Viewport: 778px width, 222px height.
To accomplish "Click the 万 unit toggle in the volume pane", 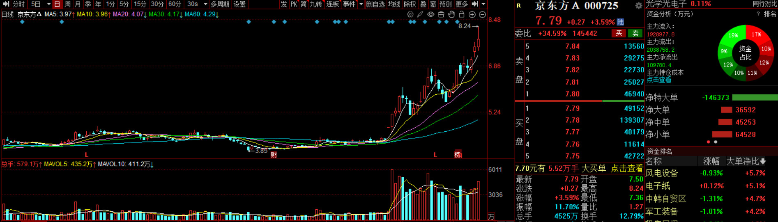I will click(491, 216).
